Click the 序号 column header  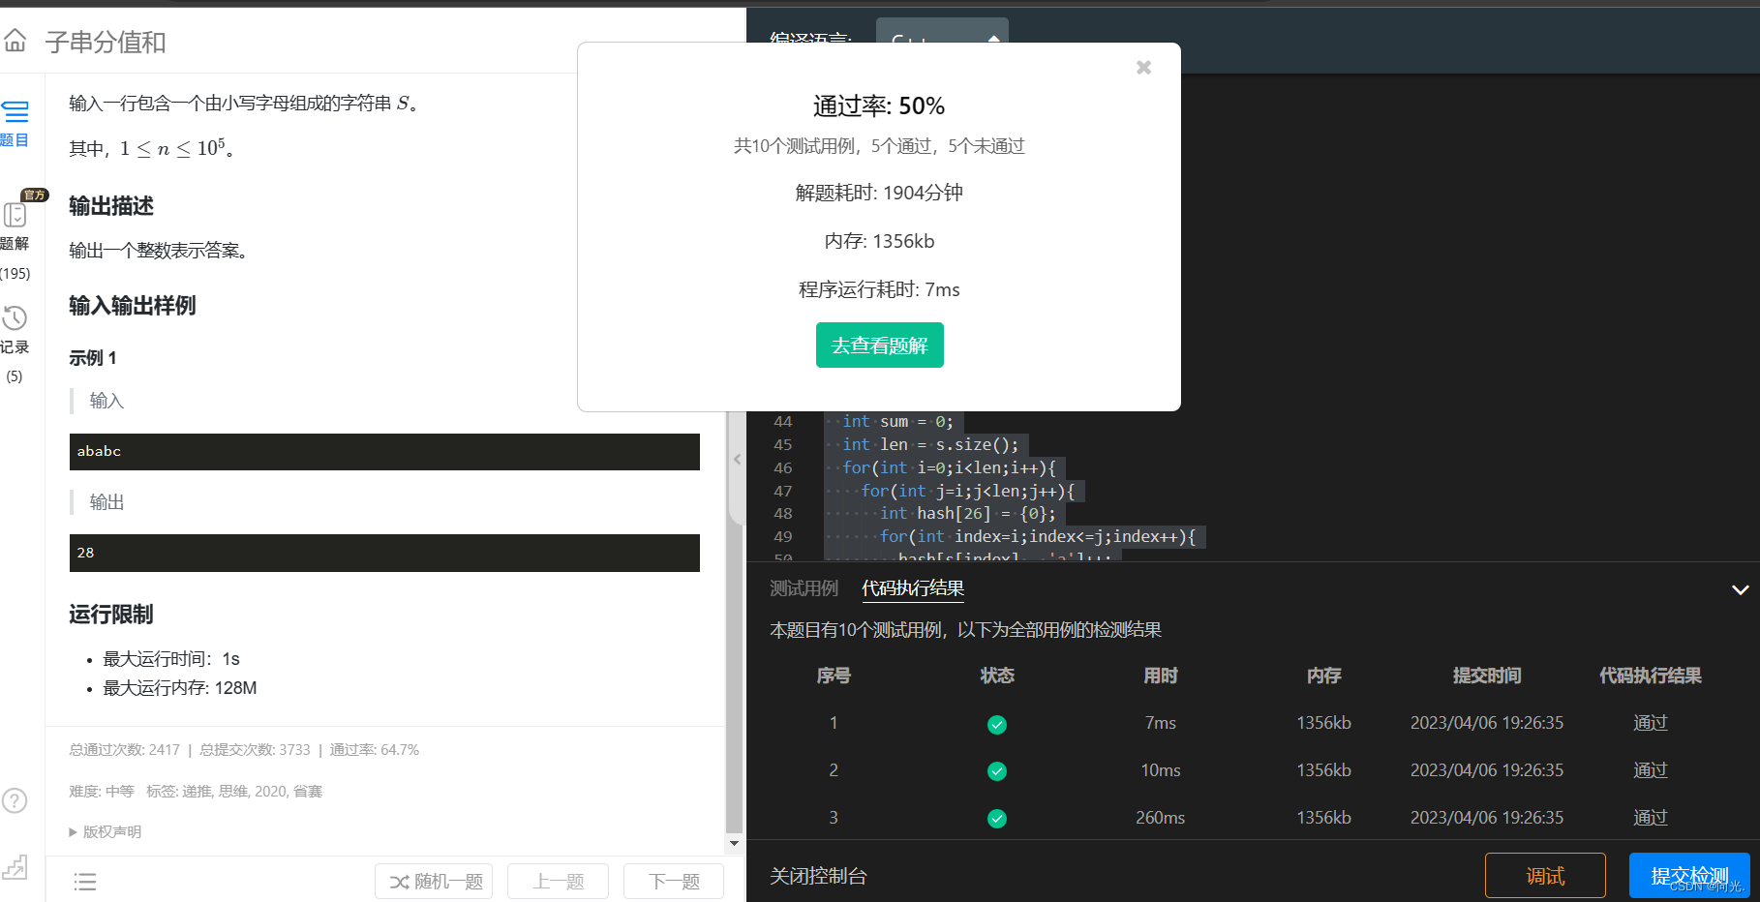click(x=834, y=676)
